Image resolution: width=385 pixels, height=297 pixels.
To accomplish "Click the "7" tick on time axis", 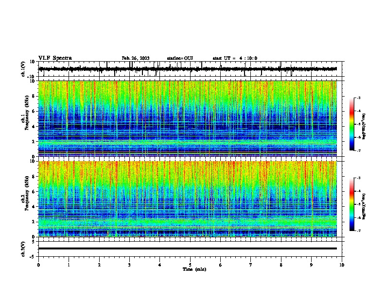I will pyautogui.click(x=251, y=265).
